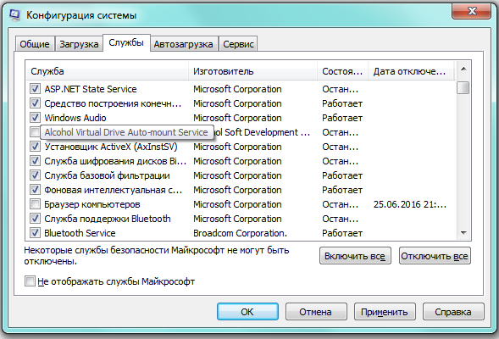The height and width of the screenshot is (339, 499).
Task: Open the Автозагрузка tab
Action: click(184, 44)
